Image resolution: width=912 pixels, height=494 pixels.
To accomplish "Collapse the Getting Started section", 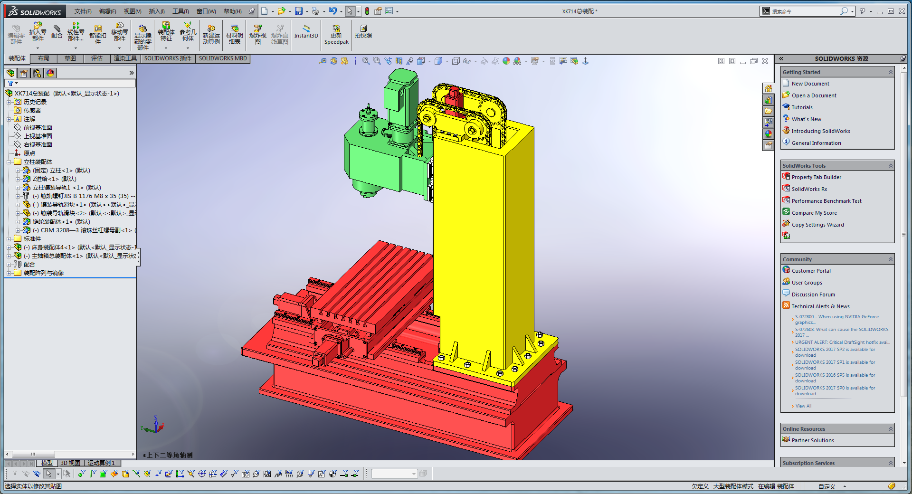I will pyautogui.click(x=891, y=72).
